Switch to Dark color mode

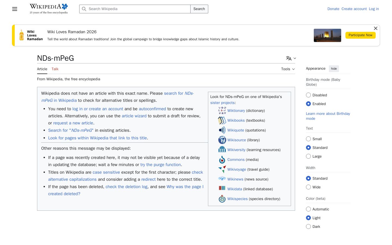tap(308, 226)
